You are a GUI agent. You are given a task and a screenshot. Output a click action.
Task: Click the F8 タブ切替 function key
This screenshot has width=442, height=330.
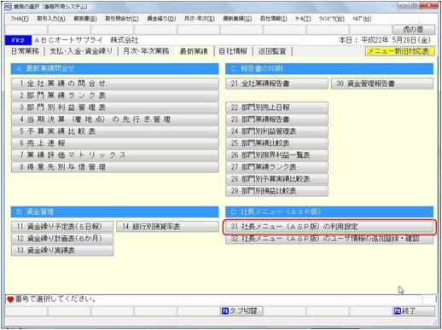(241, 311)
